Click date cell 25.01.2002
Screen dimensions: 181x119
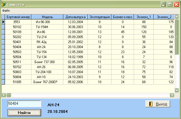pyautogui.click(x=76, y=42)
